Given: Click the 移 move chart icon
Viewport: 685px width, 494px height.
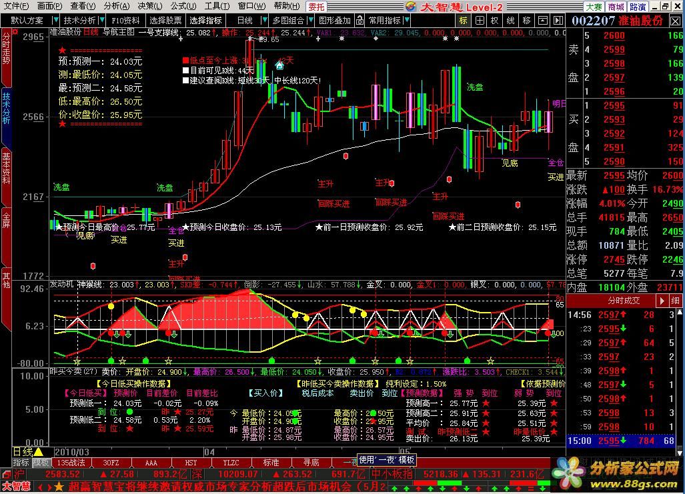Looking at the screenshot, I should [x=527, y=21].
